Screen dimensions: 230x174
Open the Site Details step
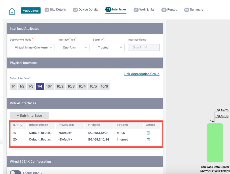coord(55,10)
